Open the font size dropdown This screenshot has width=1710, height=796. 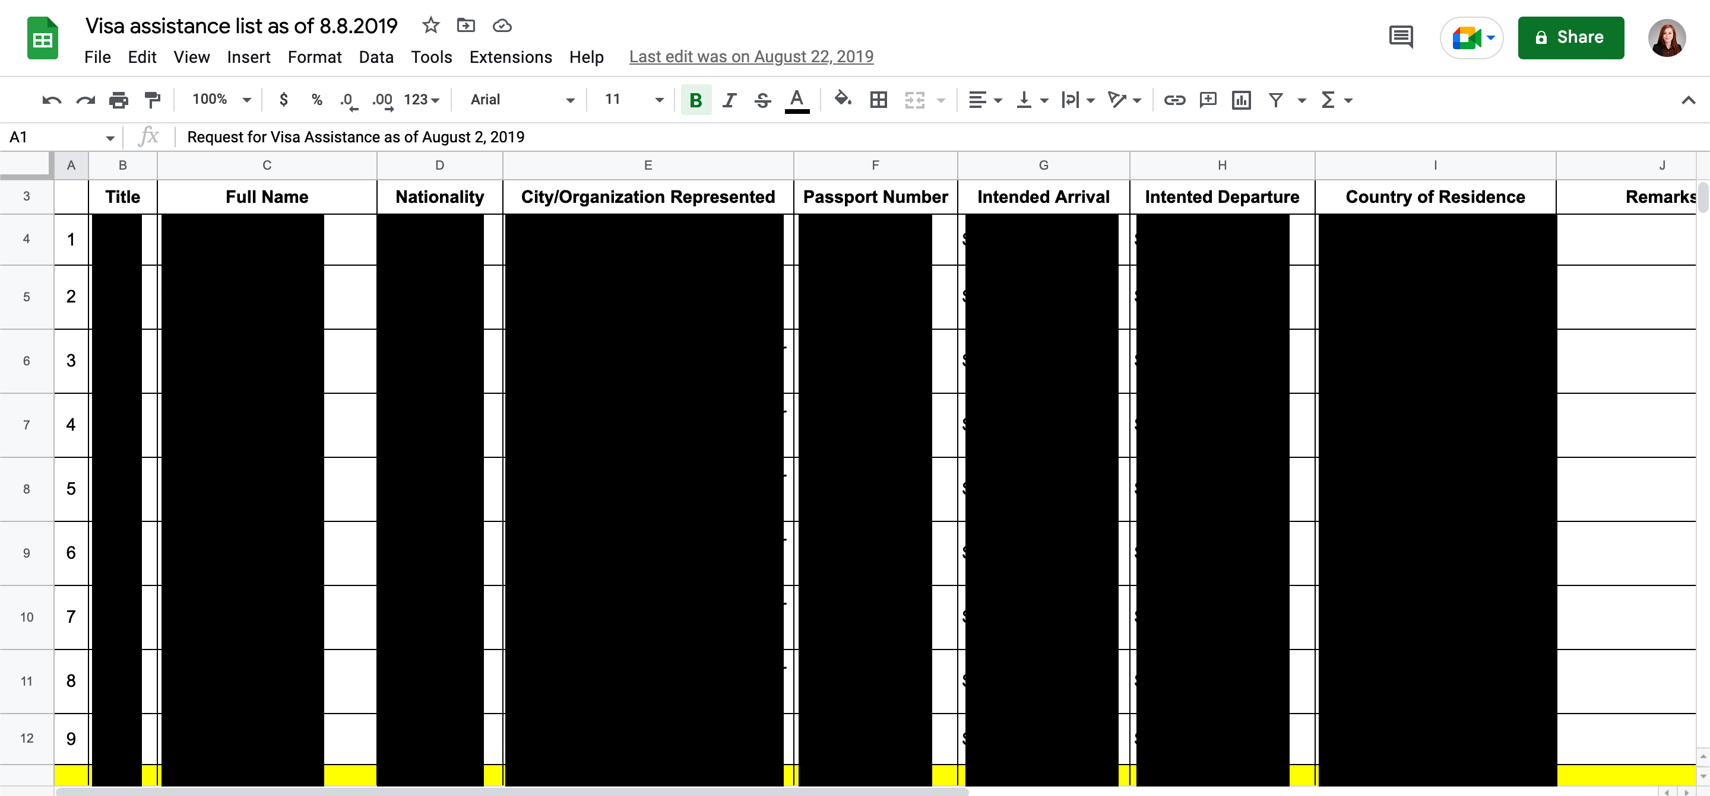click(x=634, y=100)
